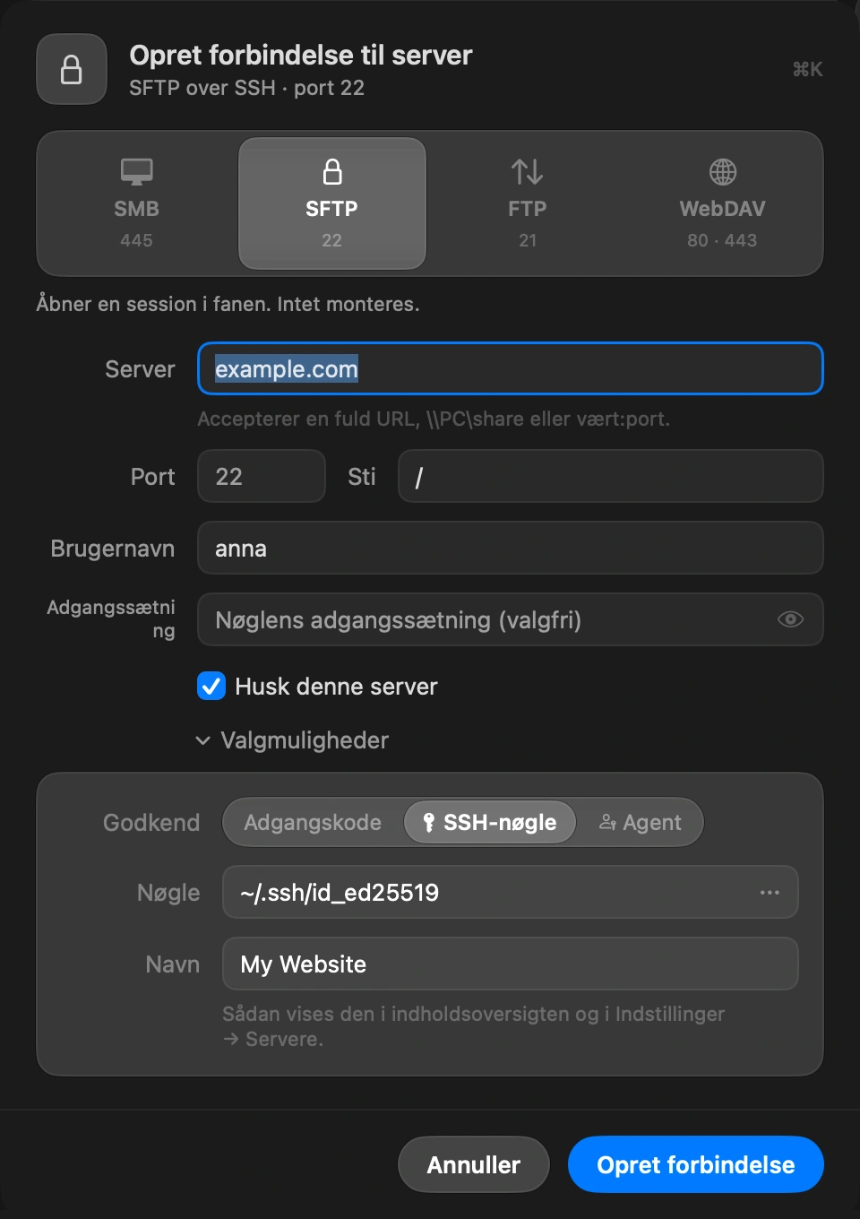Image resolution: width=860 pixels, height=1219 pixels.
Task: Click the Port number field
Action: click(261, 476)
